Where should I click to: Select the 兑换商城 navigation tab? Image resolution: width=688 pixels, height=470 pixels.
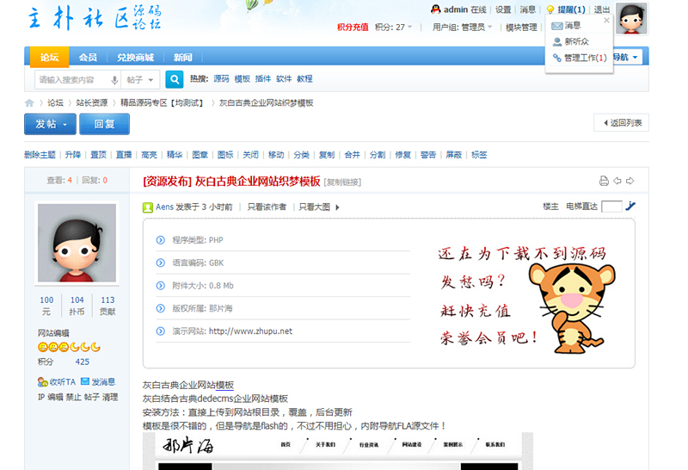tap(135, 57)
